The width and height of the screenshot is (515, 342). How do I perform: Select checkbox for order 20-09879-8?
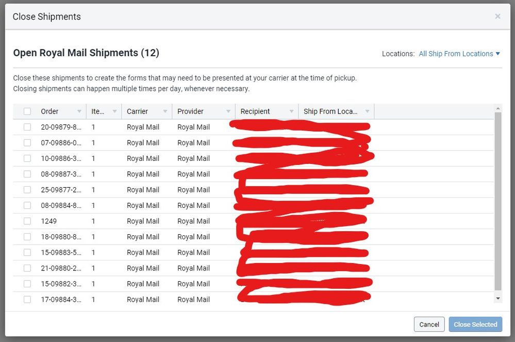(27, 127)
